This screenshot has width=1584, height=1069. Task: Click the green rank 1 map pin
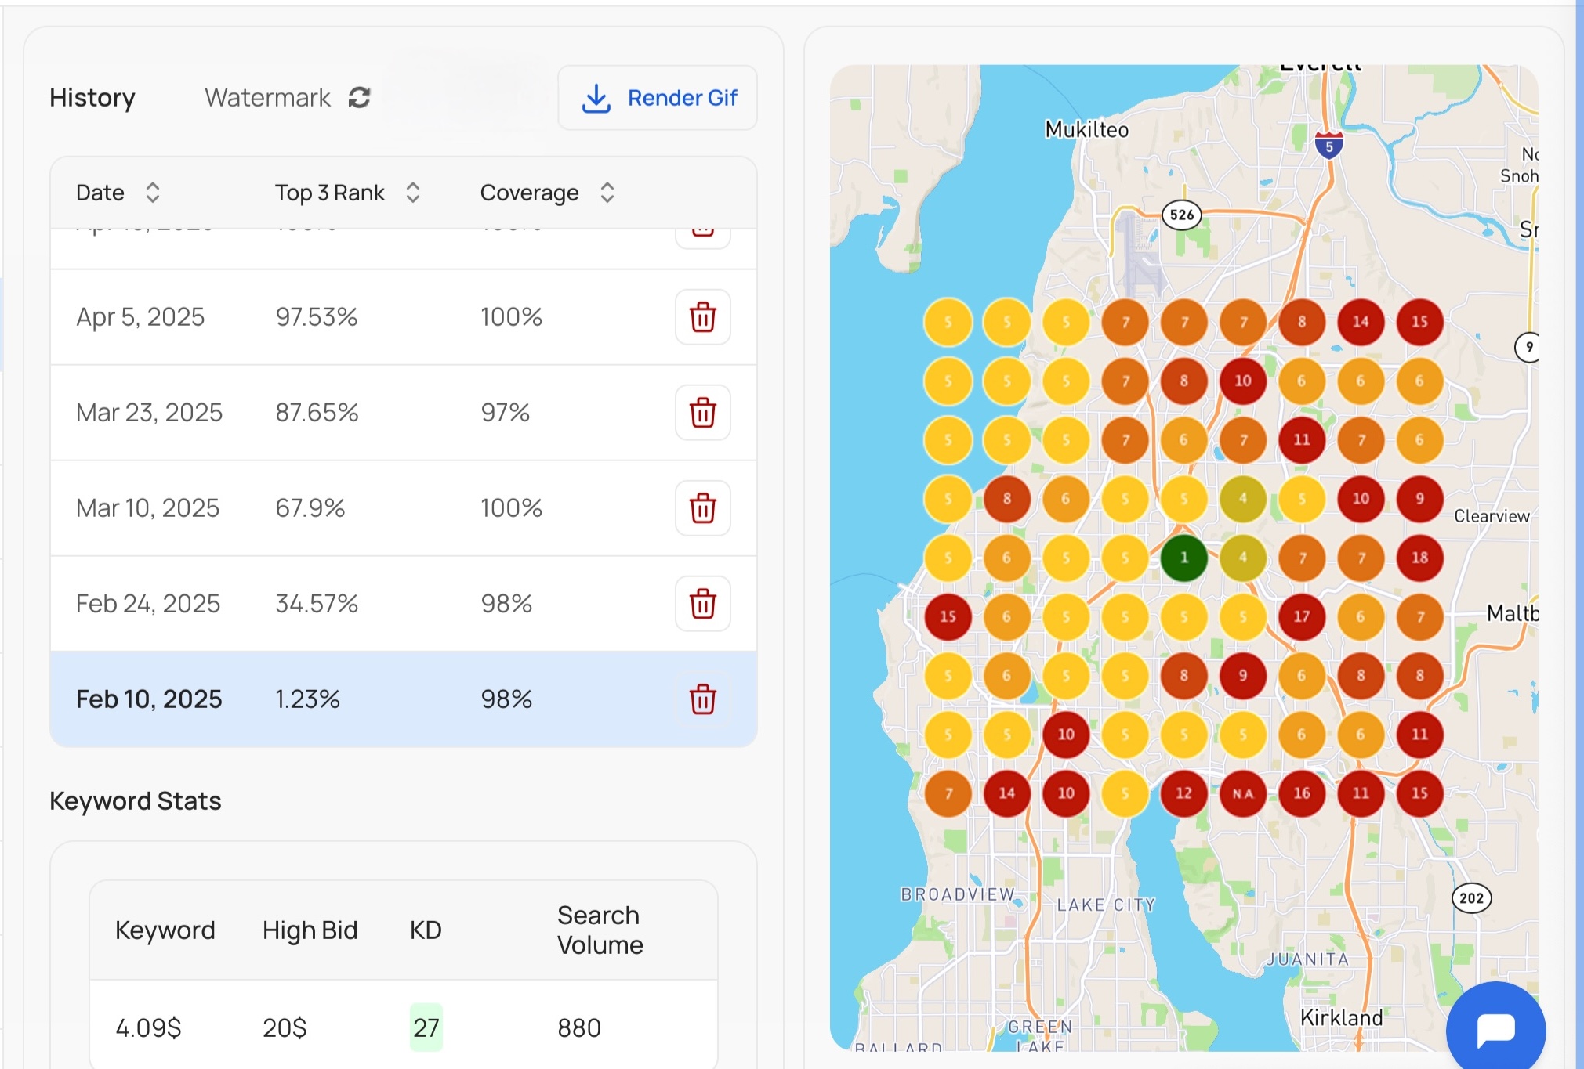pyautogui.click(x=1183, y=558)
